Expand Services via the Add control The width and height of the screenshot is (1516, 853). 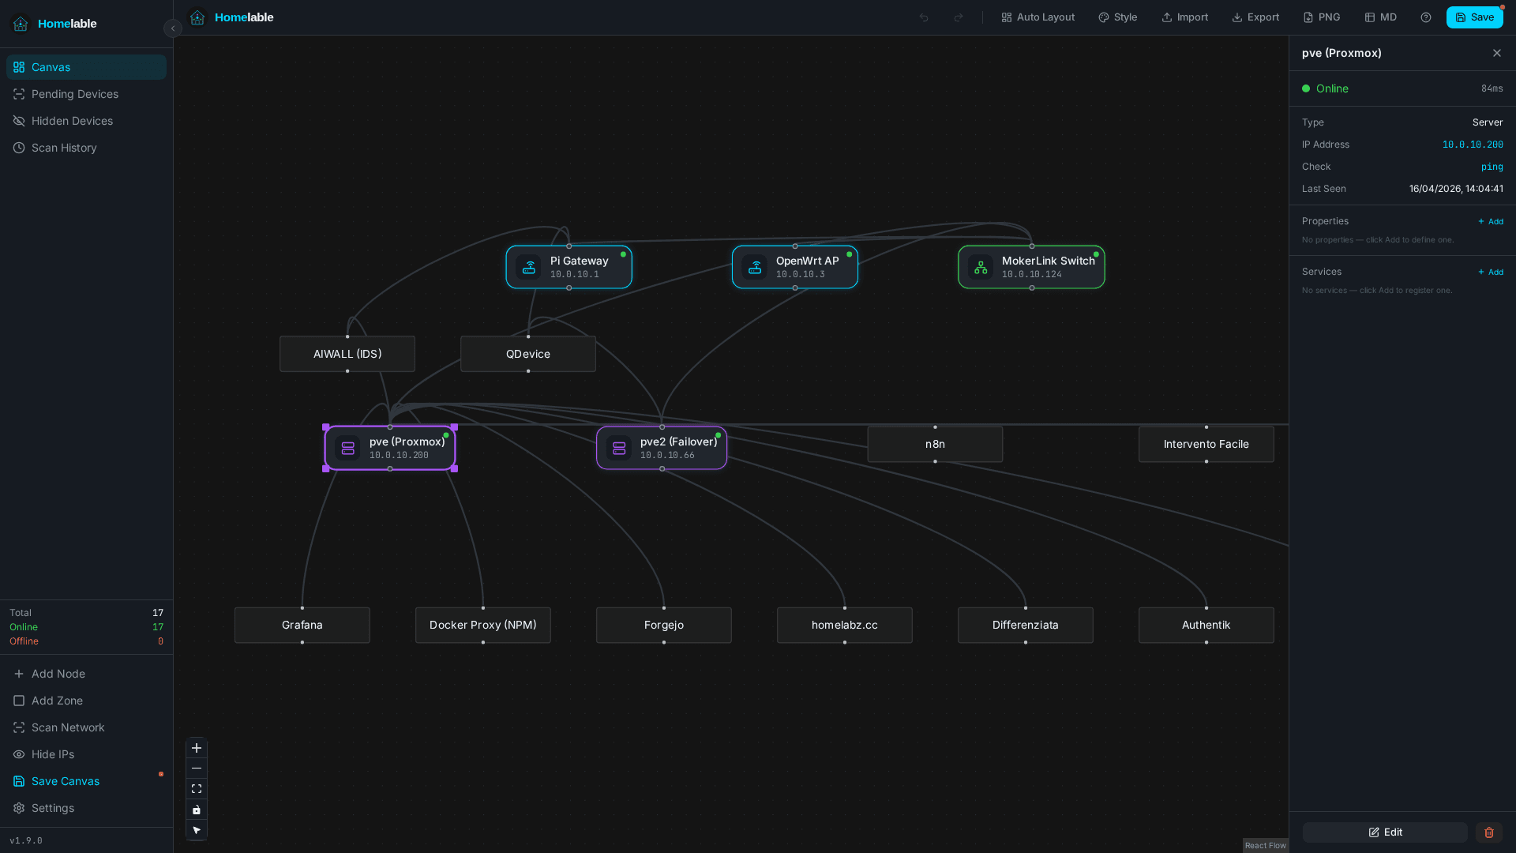click(x=1489, y=272)
